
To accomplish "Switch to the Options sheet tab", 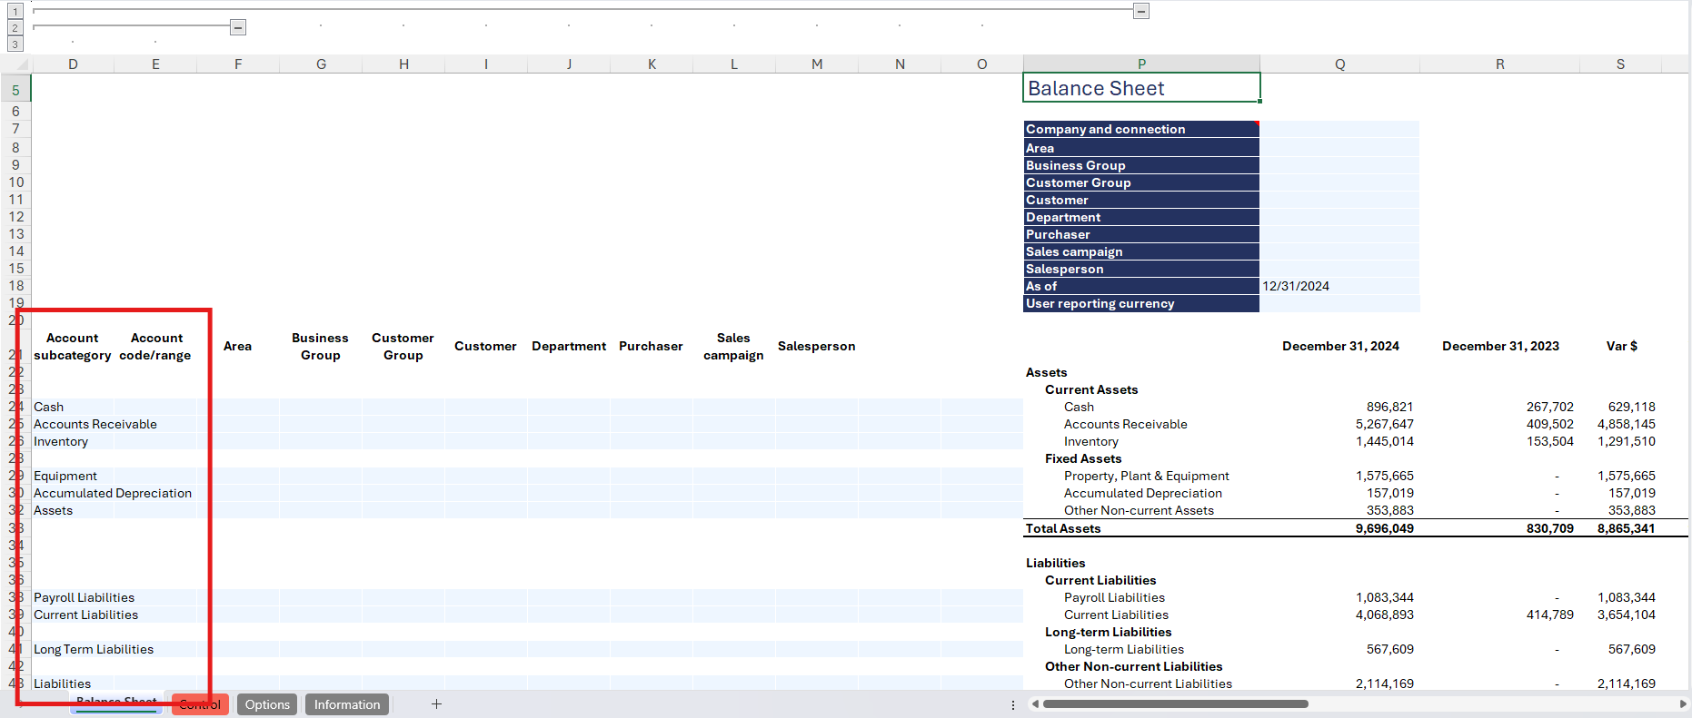I will click(x=267, y=704).
